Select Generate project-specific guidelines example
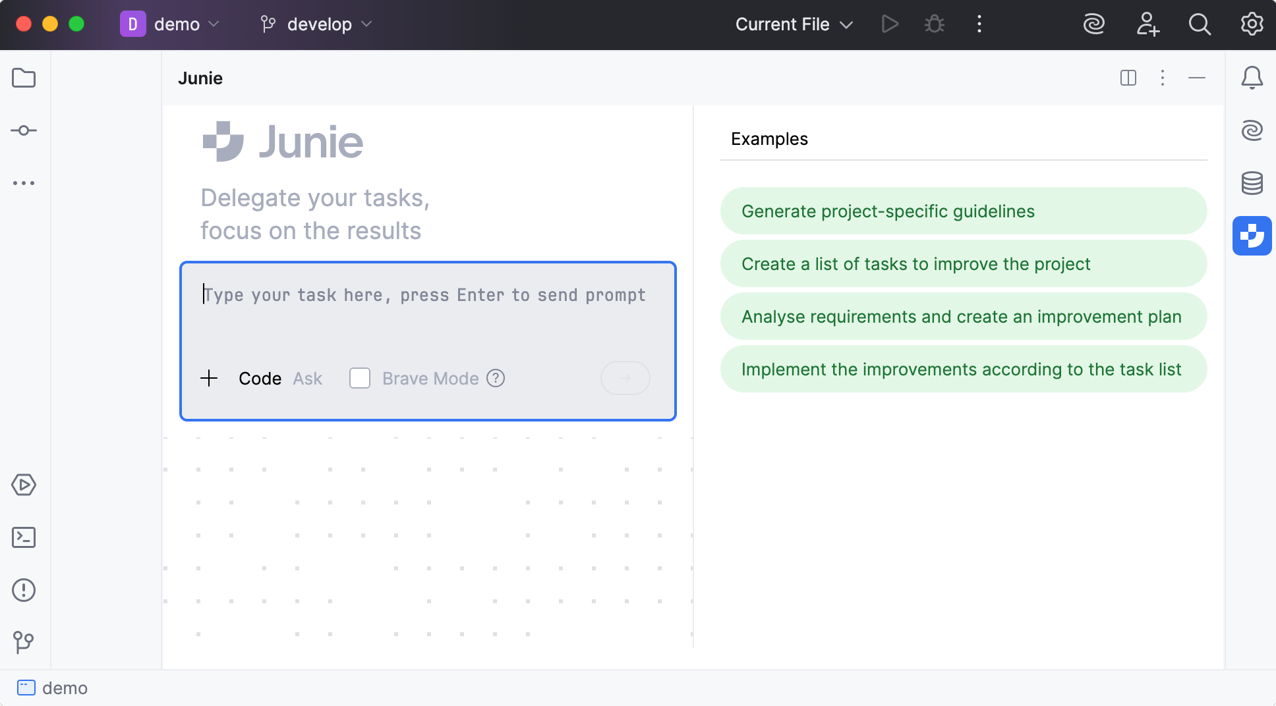1276x706 pixels. (x=963, y=211)
